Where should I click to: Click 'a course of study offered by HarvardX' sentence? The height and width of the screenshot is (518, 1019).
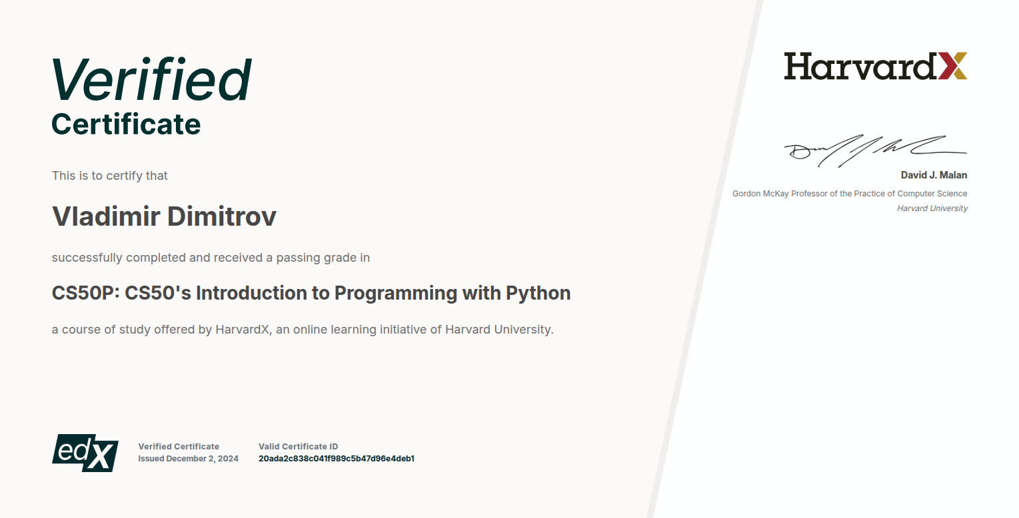click(303, 330)
